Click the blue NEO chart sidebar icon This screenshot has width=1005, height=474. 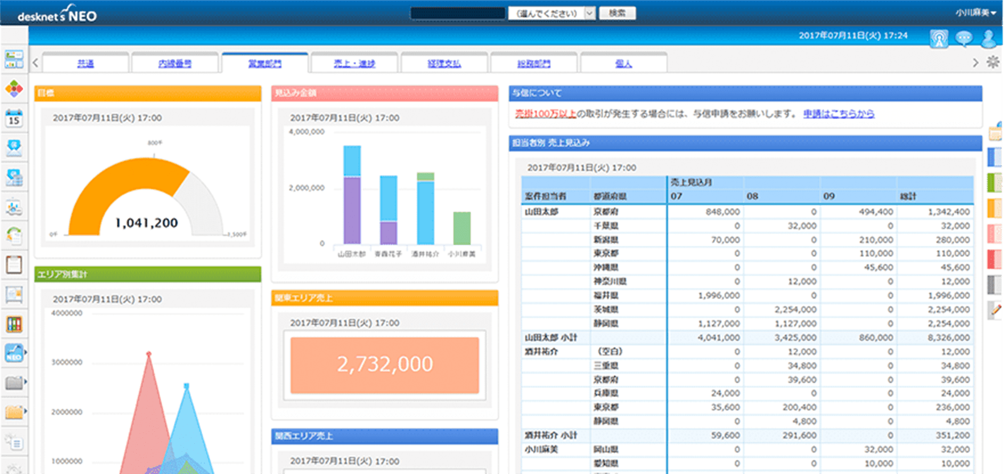tap(14, 353)
